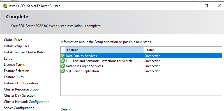Click the Complete page heading

(x=17, y=17)
